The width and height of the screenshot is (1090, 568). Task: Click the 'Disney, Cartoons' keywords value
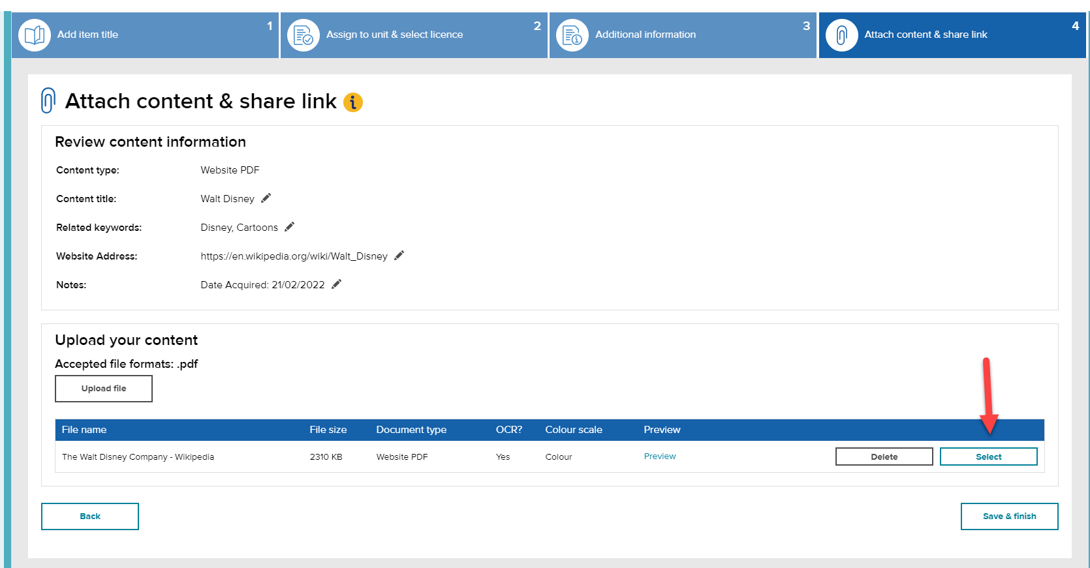click(x=239, y=228)
